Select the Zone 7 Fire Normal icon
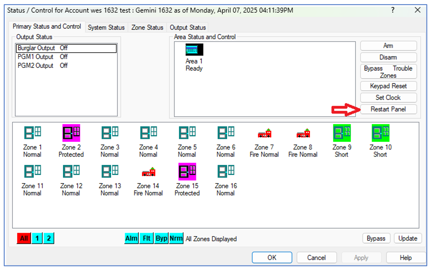 [264, 133]
